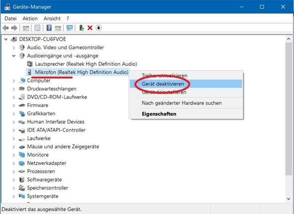This screenshot has width=294, height=214.
Task: Click the Forward arrow toolbar icon
Action: click(x=14, y=28)
